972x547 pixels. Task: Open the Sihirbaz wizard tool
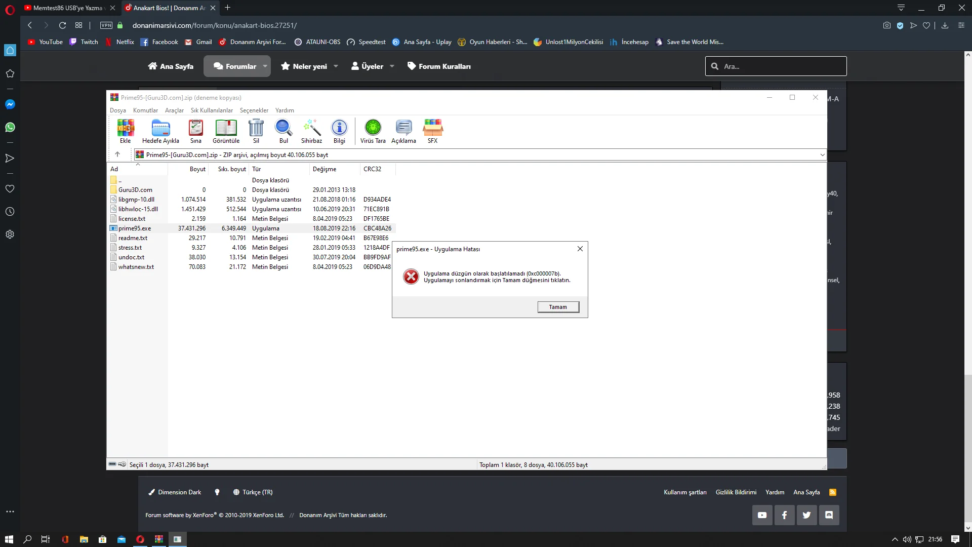point(311,131)
